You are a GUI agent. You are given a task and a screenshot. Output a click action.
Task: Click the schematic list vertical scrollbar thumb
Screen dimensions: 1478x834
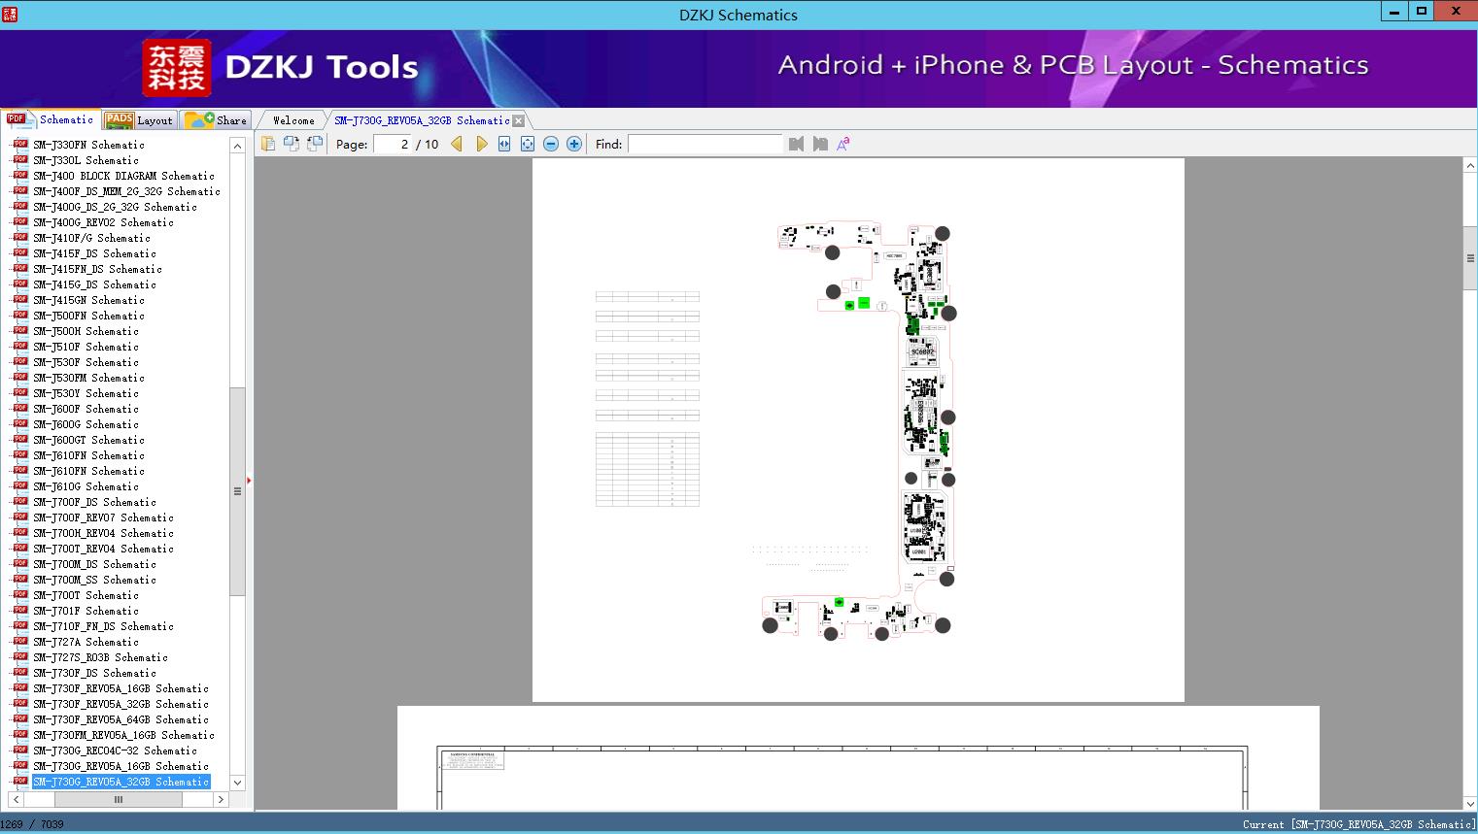click(x=237, y=491)
